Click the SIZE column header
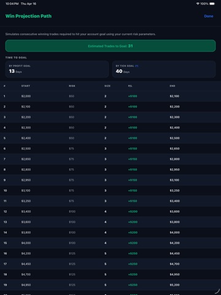Image resolution: width=221 pixels, height=295 pixels. point(107,86)
